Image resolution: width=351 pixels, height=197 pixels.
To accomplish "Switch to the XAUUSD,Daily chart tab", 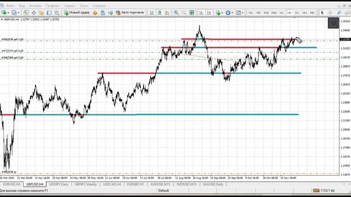I will pyautogui.click(x=213, y=184).
